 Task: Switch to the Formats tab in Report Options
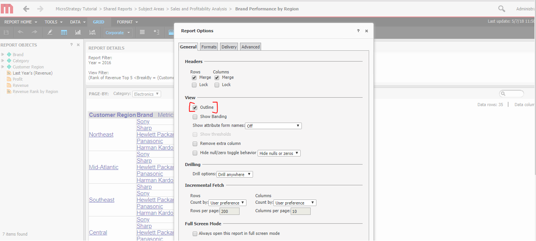tap(209, 47)
